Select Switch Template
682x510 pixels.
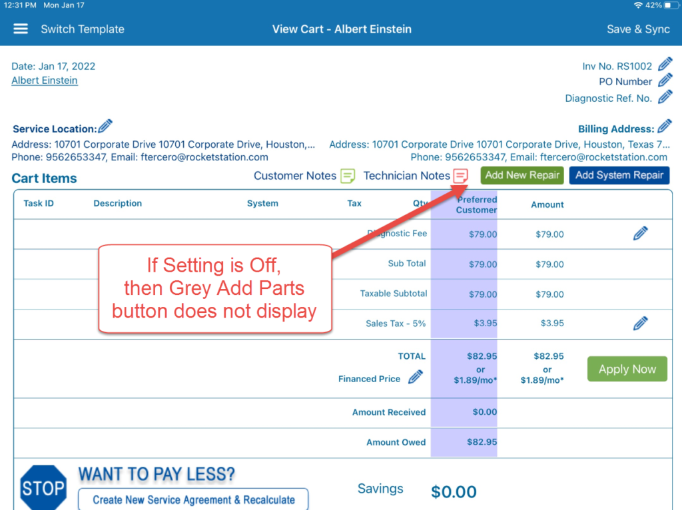tap(82, 29)
